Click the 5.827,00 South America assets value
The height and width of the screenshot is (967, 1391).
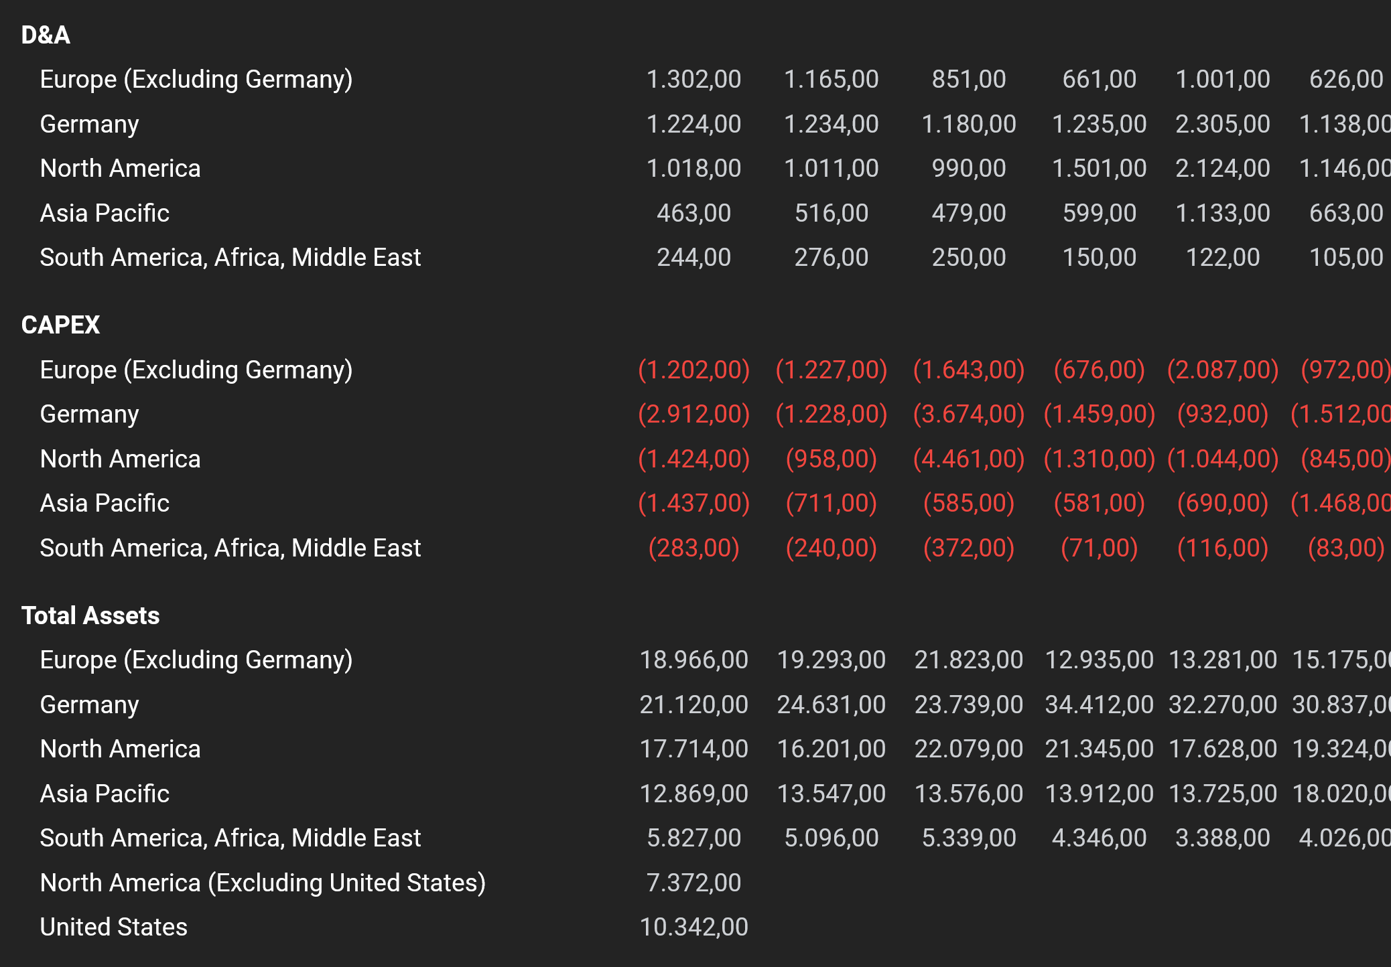[693, 838]
